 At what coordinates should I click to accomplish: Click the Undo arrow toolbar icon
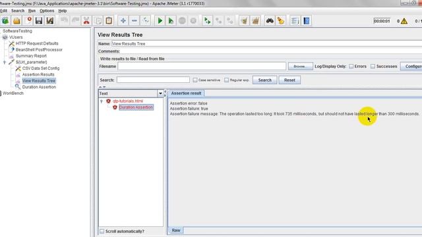tap(65, 20)
